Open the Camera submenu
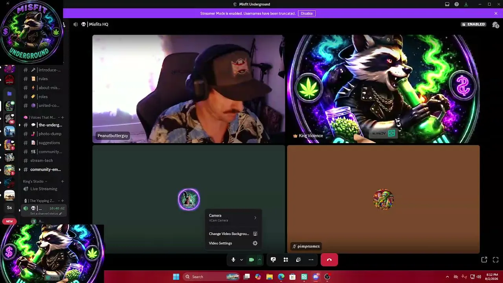This screenshot has width=503, height=283. click(x=233, y=218)
